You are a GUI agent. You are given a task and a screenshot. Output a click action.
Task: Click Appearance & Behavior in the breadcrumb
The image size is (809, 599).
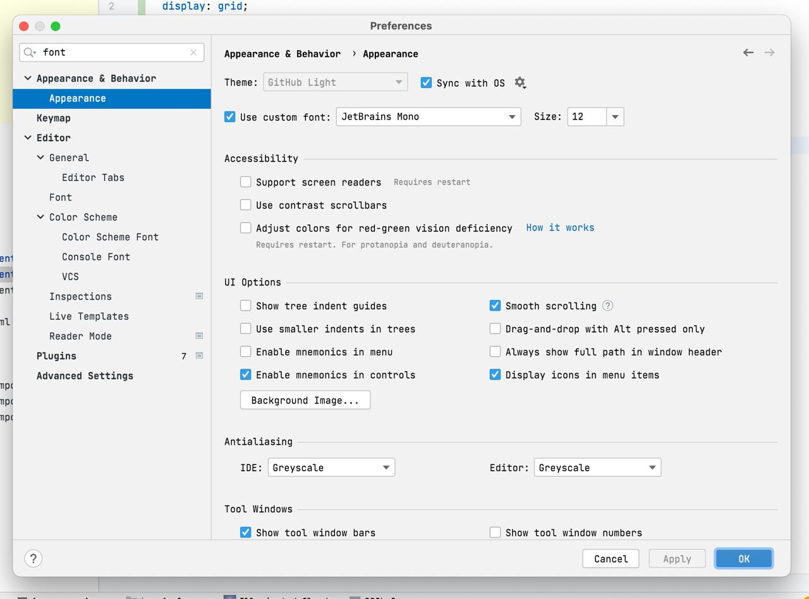(283, 54)
